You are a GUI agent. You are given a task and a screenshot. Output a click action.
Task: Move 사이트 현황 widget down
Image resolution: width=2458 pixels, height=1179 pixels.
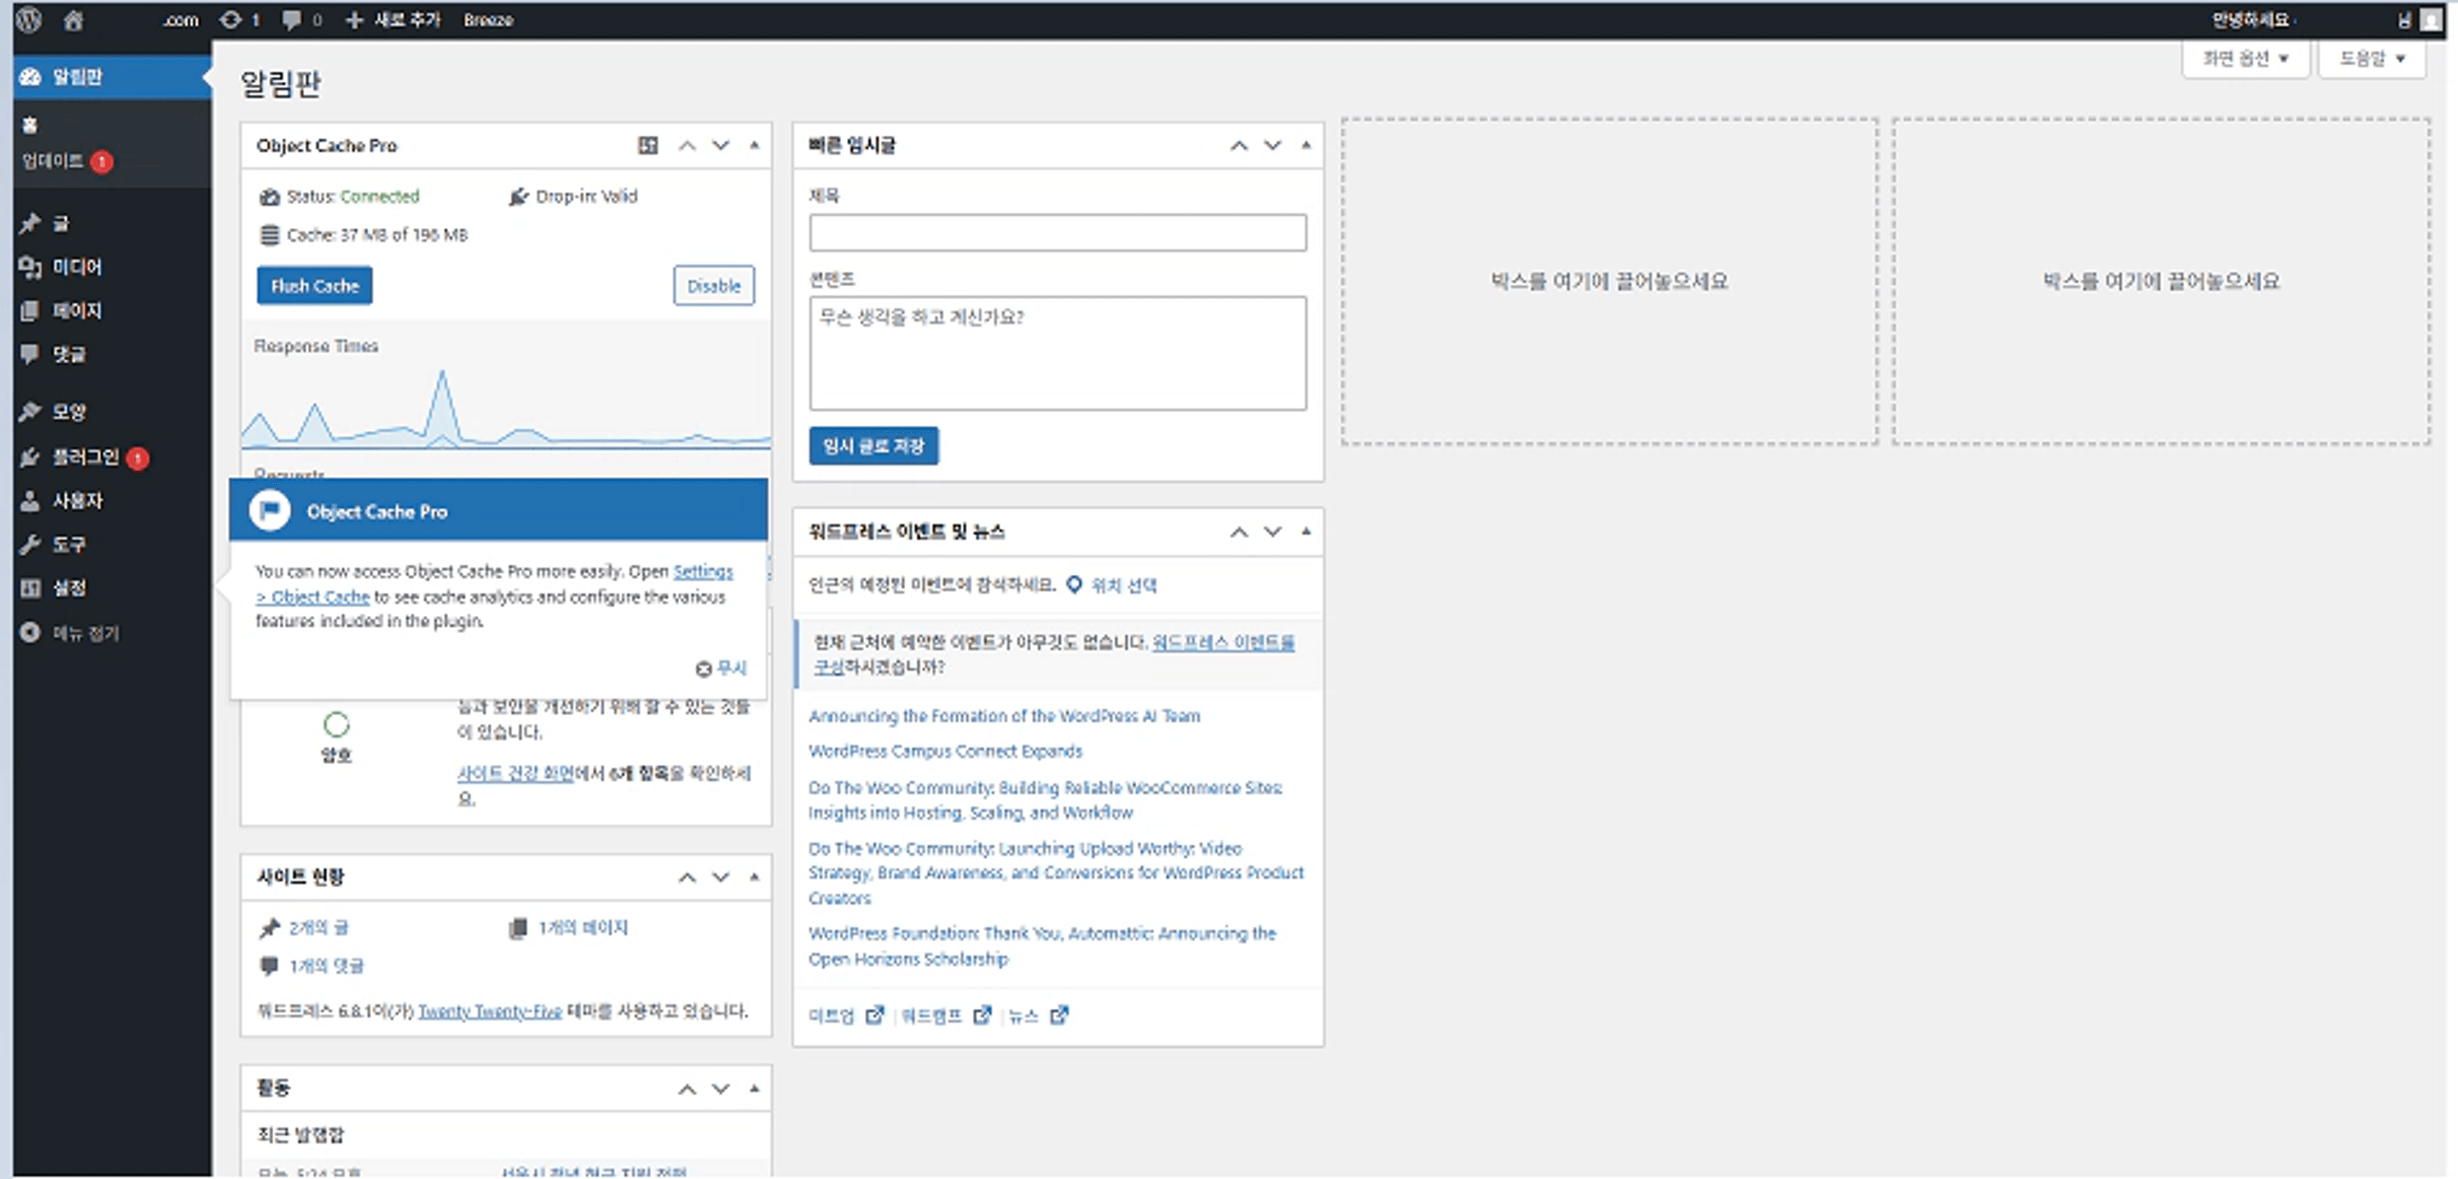coord(720,877)
